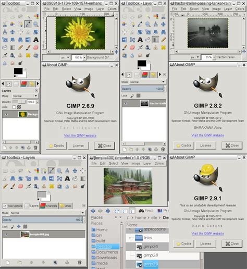Screen dimensions: 247x269
Task: Click the Opacity slider above the tractor layer
Action: click(142, 89)
